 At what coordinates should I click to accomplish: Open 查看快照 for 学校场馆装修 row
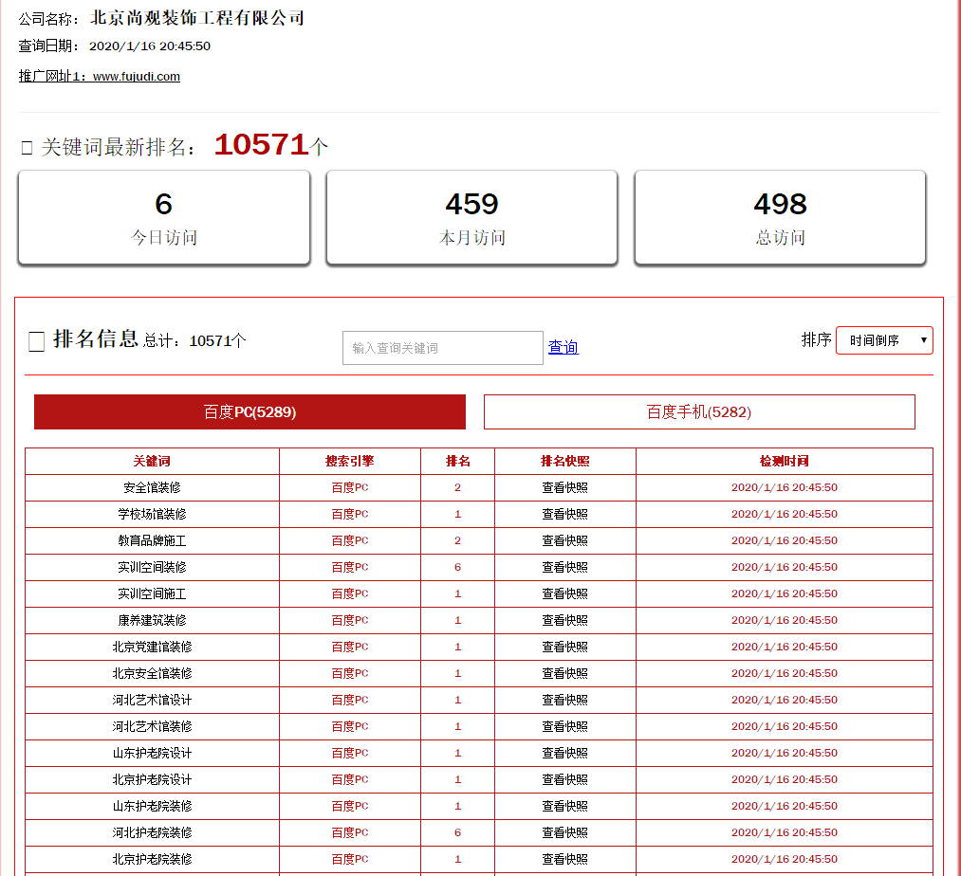tap(564, 514)
